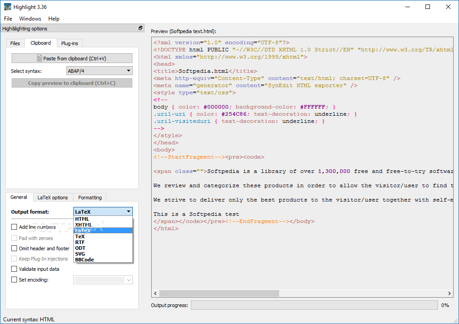
Task: Tick the Set encoding checkbox
Action: pyautogui.click(x=14, y=280)
